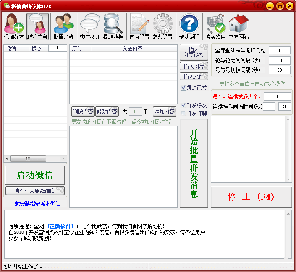Open the 添加好友 add-friend tool
The width and height of the screenshot is (296, 272).
[x=14, y=26]
